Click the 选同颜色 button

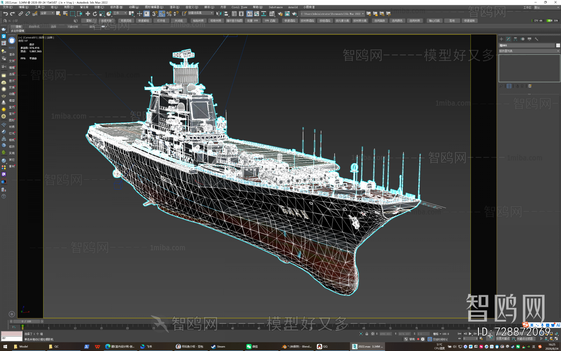[x=397, y=21]
